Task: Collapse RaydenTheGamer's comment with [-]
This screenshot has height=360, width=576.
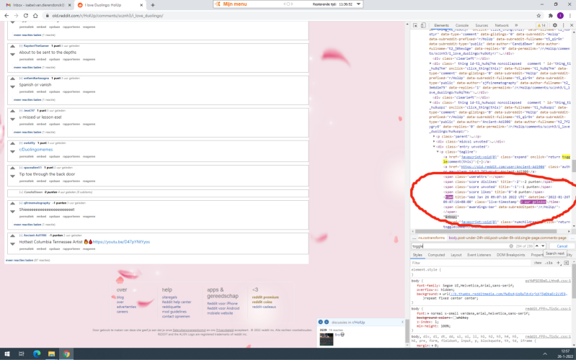Action: coord(21,46)
